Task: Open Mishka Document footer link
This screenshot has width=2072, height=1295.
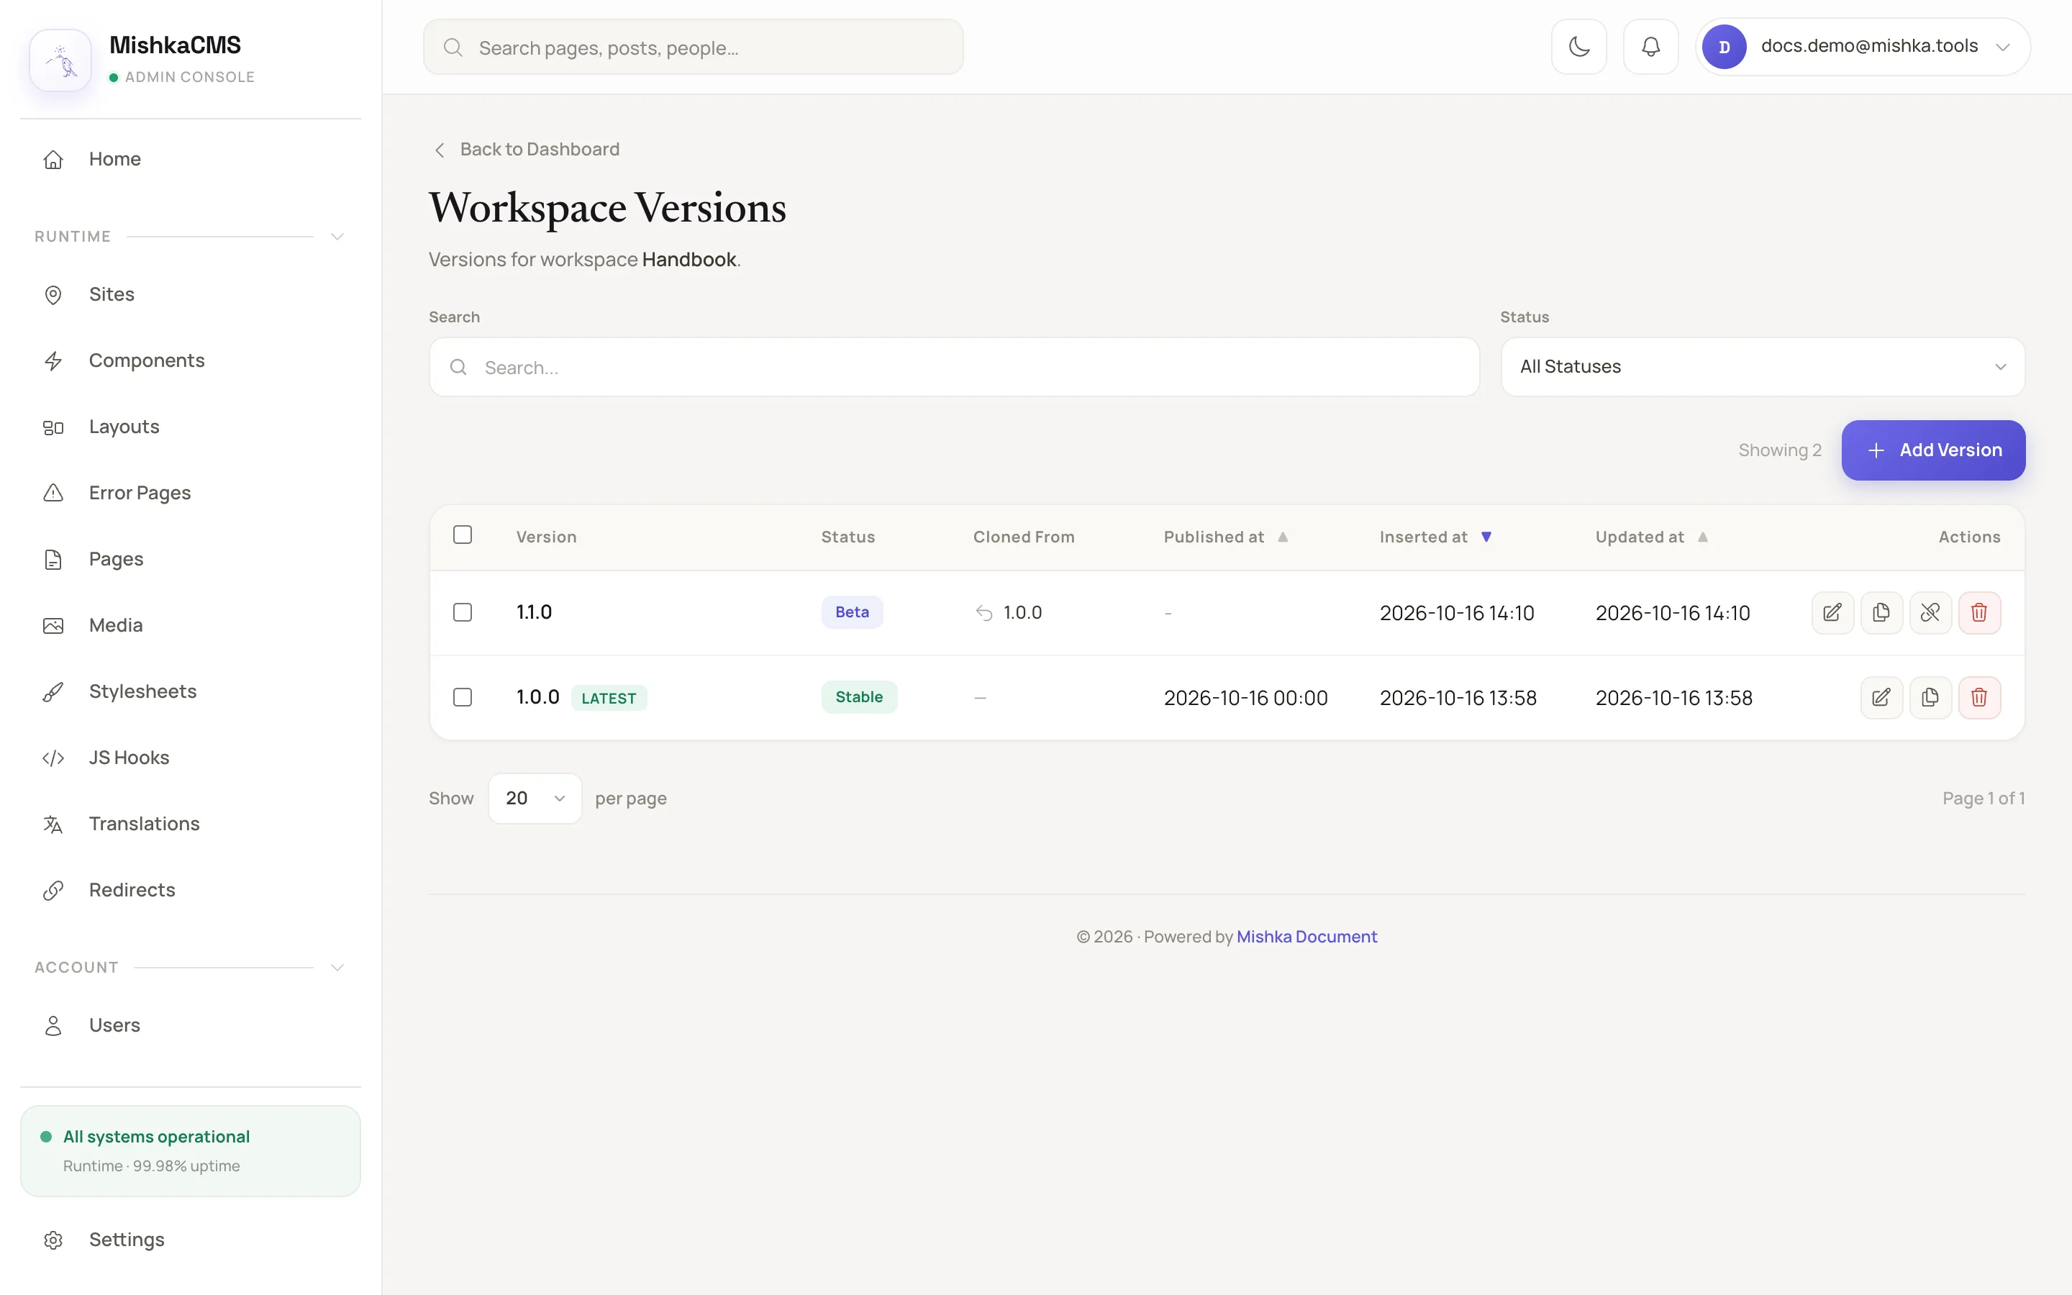Action: pyautogui.click(x=1307, y=937)
